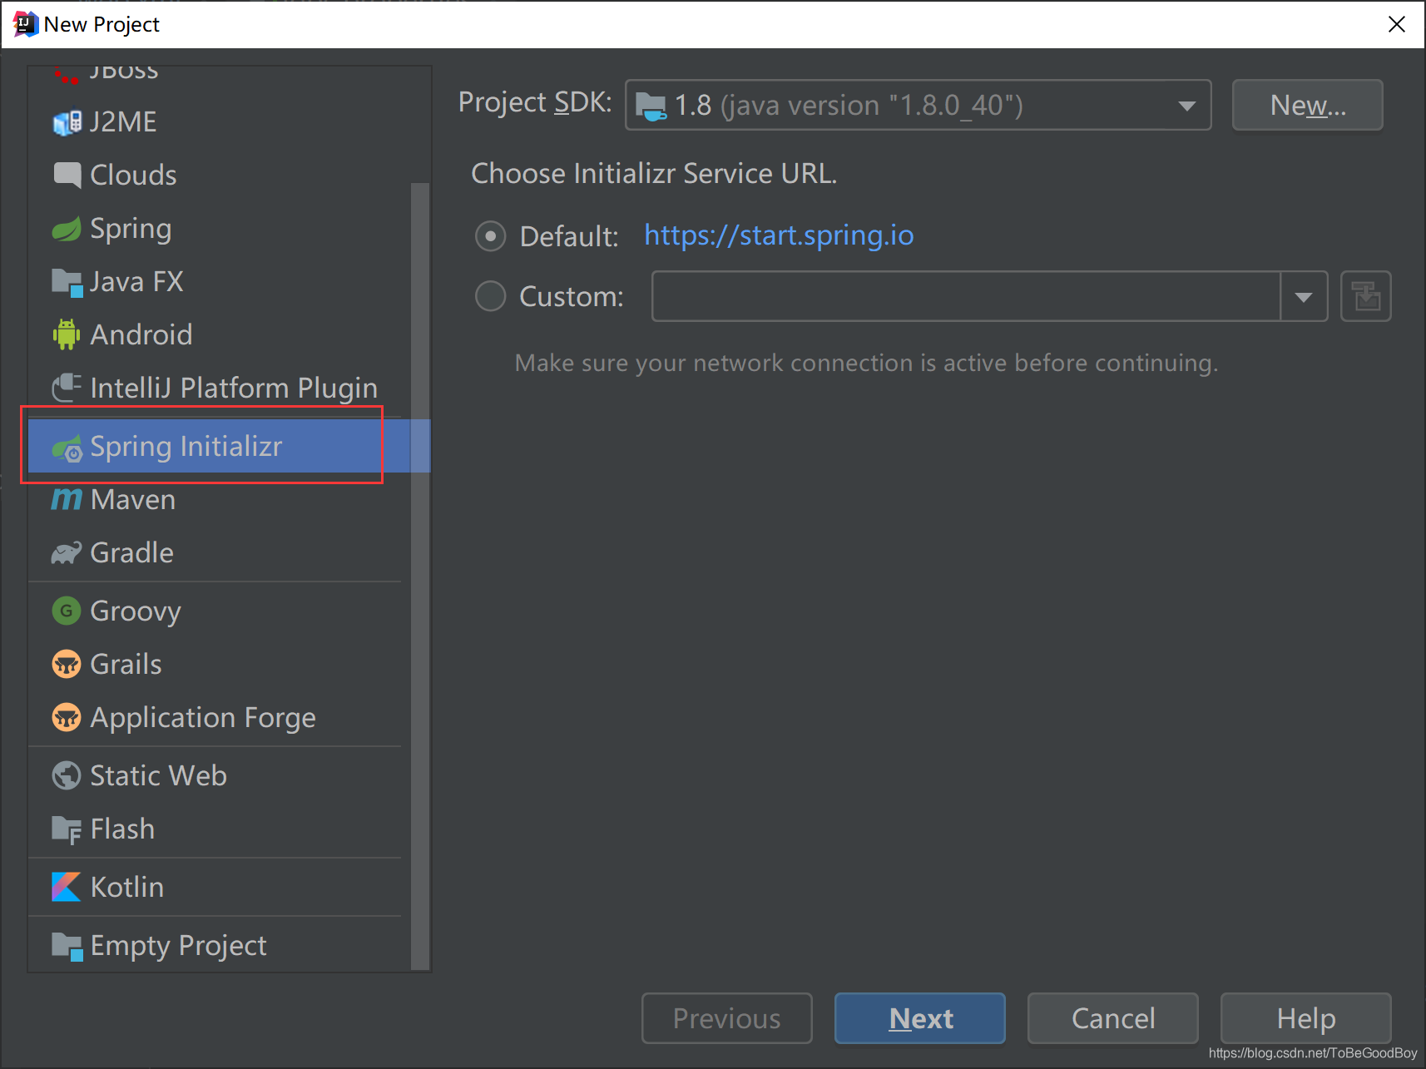This screenshot has width=1426, height=1069.
Task: Select Empty Project entry
Action: (x=220, y=946)
